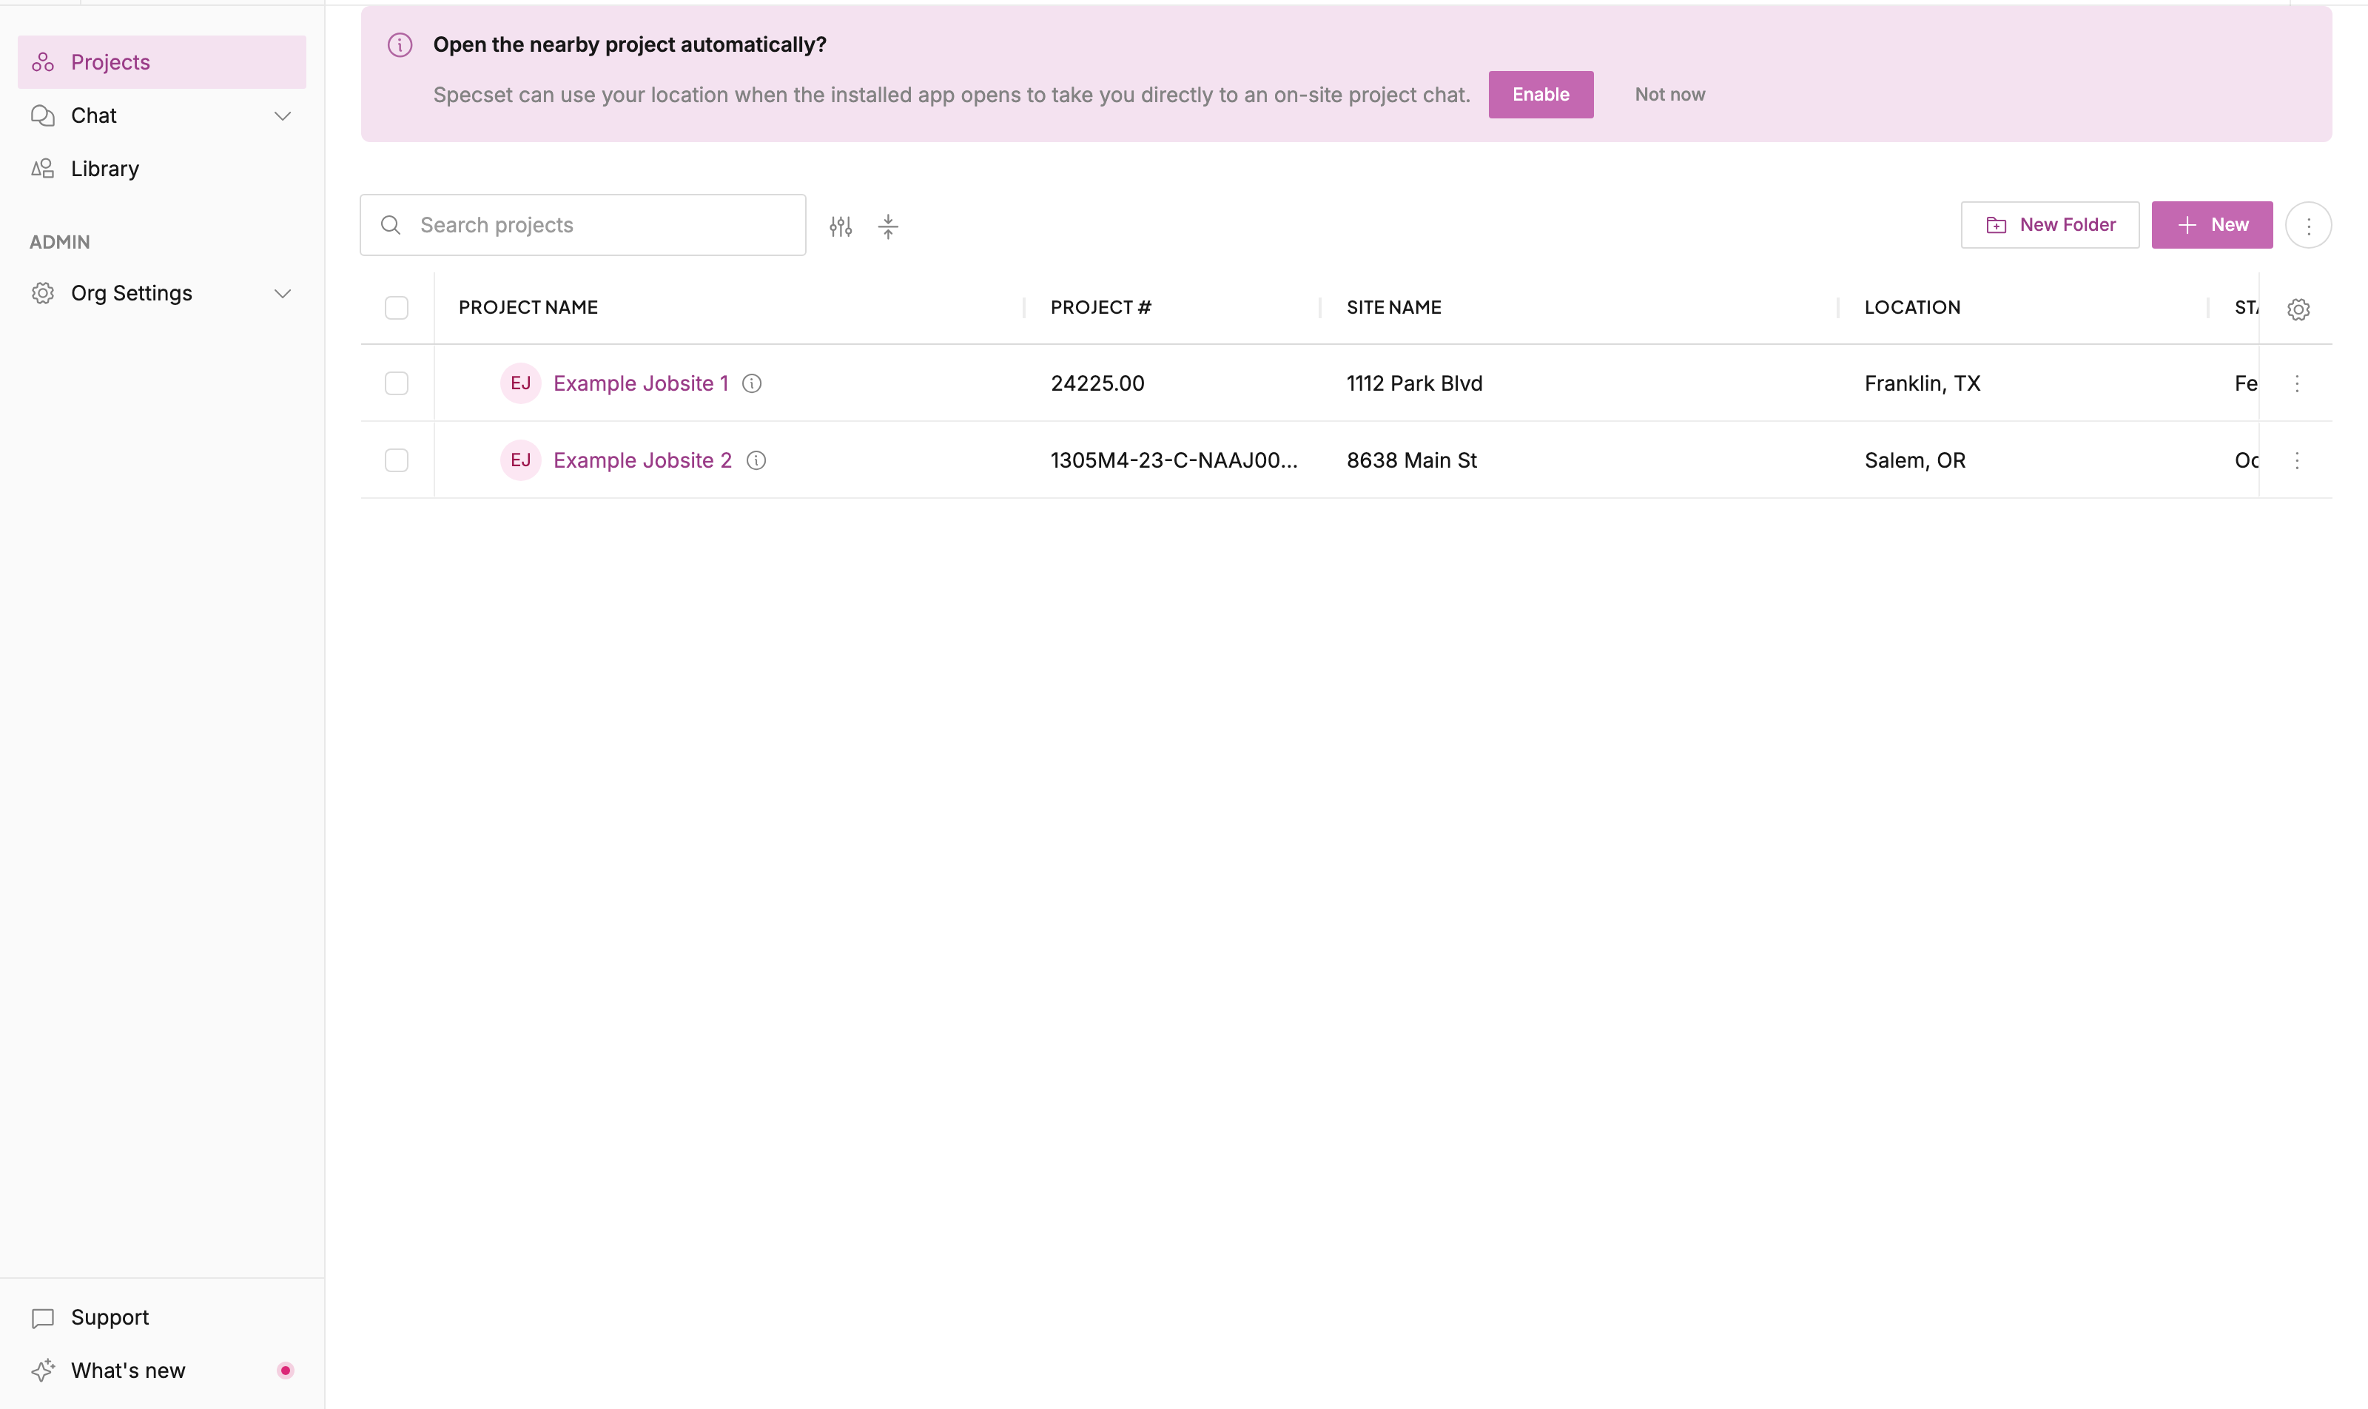The height and width of the screenshot is (1409, 2368).
Task: Show info for Example Jobsite 2
Action: click(x=756, y=460)
